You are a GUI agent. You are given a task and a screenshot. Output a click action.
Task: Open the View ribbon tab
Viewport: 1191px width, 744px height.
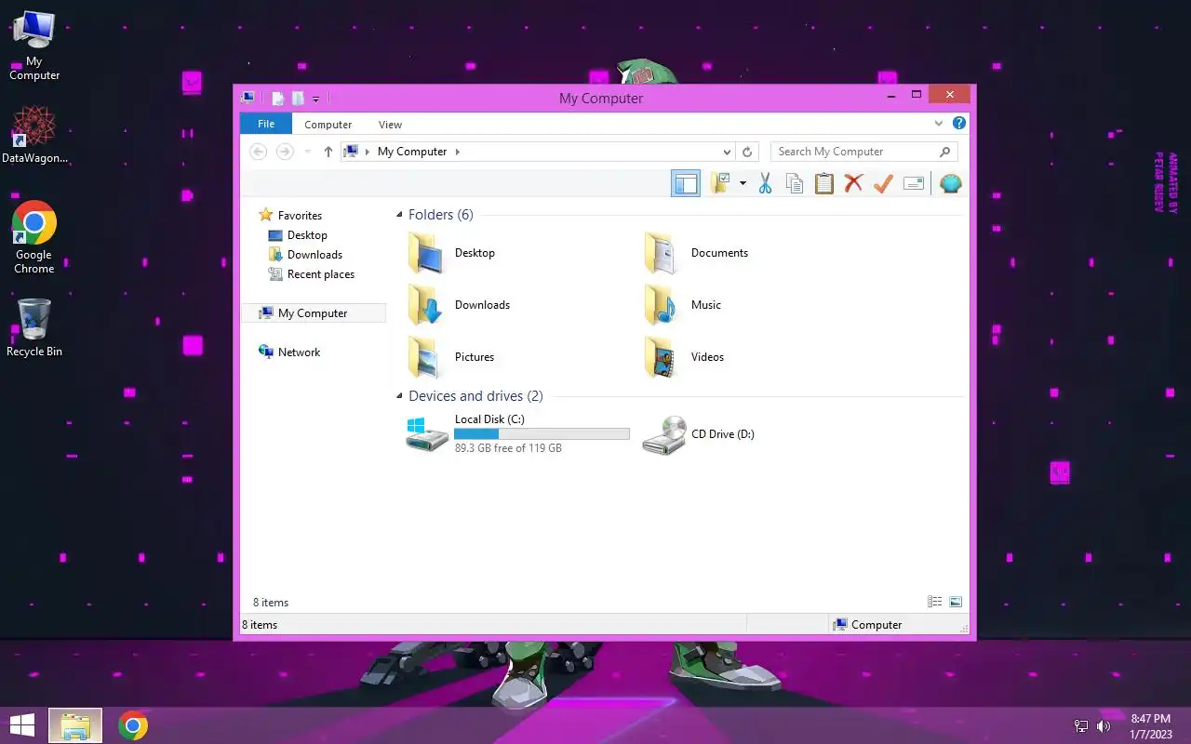pos(391,124)
